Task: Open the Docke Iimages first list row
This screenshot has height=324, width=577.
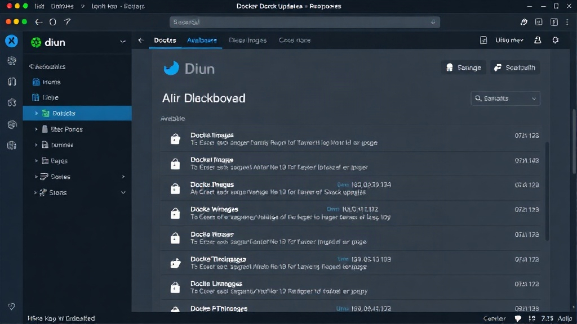Action: coord(350,139)
